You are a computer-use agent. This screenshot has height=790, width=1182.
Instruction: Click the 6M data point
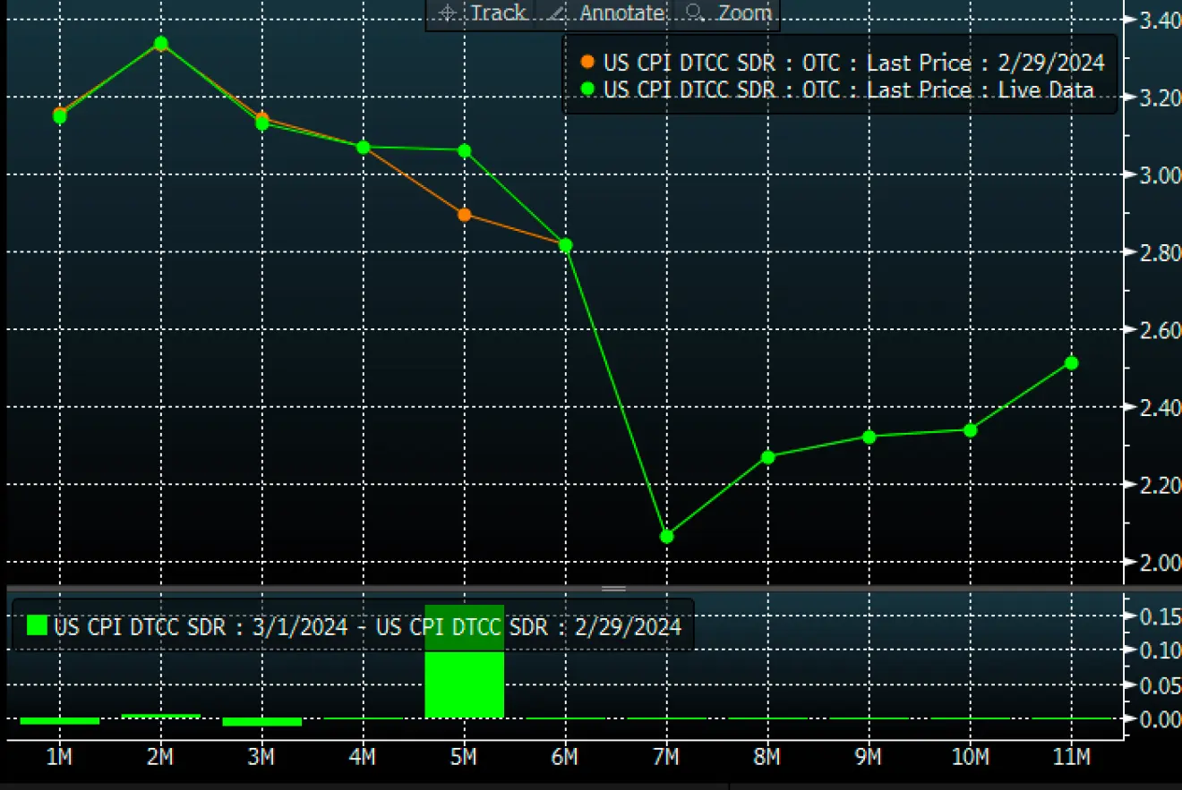coord(566,245)
